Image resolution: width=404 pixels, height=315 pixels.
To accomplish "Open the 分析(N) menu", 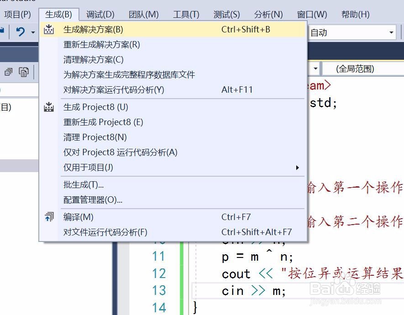I will click(x=268, y=15).
